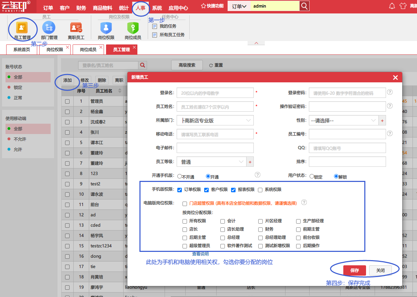Open the 员工等级 dropdown
Screen dimensions: 417x297
pos(211,162)
